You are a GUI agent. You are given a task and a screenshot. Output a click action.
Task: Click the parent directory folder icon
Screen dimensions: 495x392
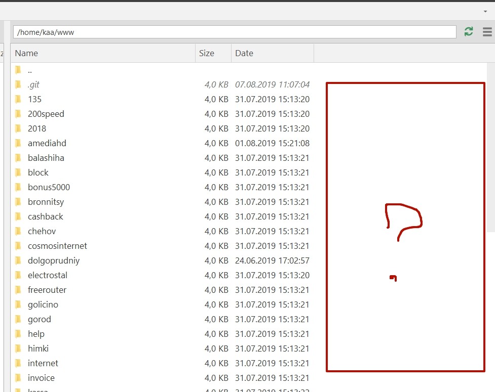coord(18,70)
